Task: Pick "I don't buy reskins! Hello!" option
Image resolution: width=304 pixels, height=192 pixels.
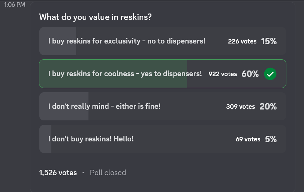Action: [163, 139]
